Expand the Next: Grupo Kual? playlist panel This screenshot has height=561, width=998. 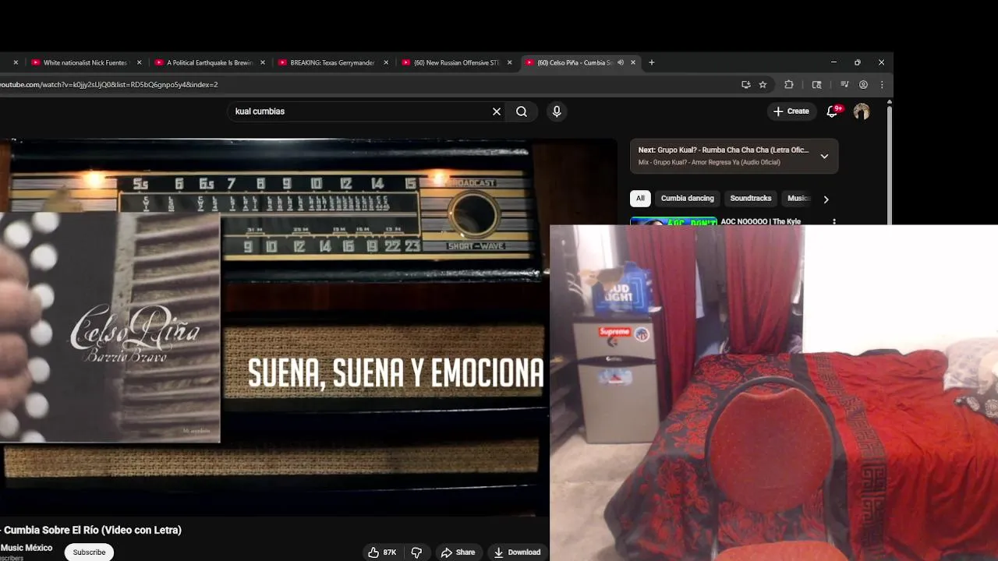tap(824, 156)
